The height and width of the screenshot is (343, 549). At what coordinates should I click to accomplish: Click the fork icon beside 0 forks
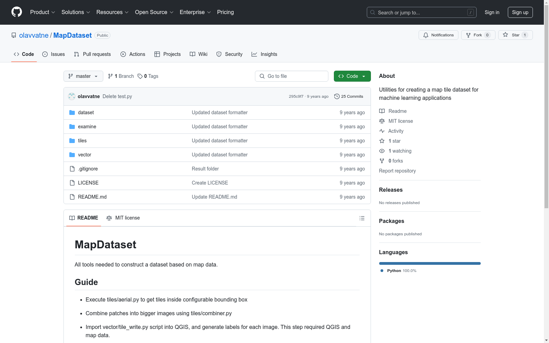[382, 161]
